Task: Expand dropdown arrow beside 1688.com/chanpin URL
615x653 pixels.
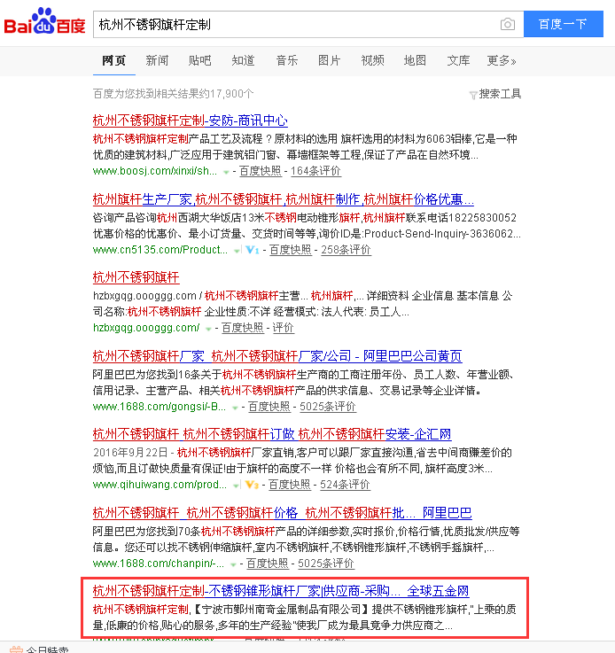Action: (x=233, y=564)
